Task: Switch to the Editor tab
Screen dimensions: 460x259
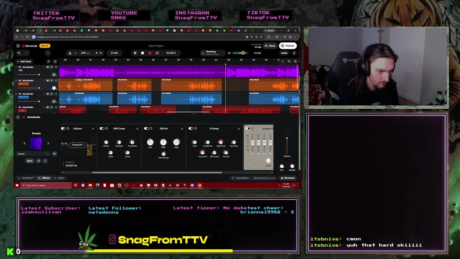Action: [x=59, y=178]
